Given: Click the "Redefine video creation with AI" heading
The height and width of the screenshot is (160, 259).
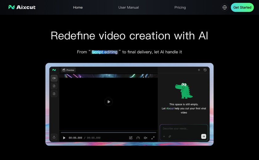Looking at the screenshot, I should (x=129, y=36).
